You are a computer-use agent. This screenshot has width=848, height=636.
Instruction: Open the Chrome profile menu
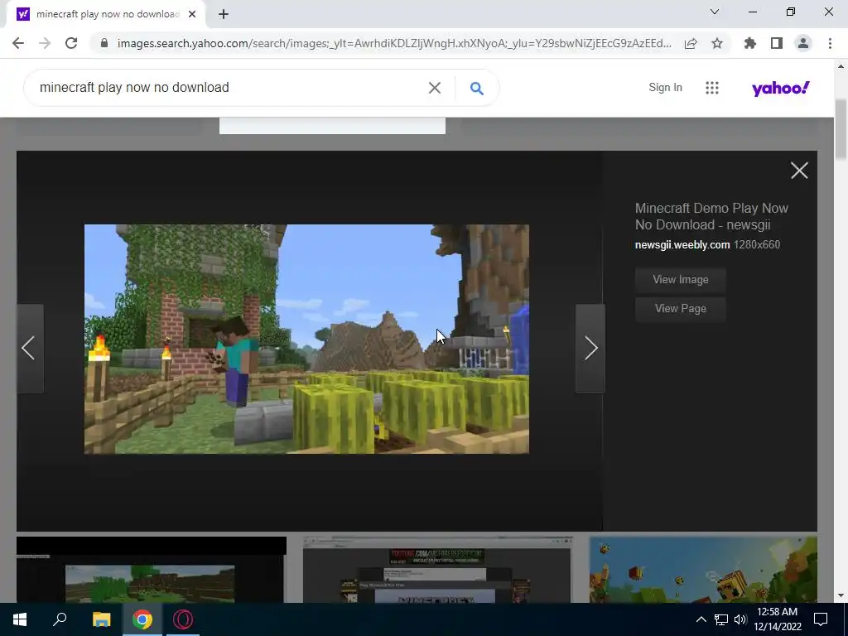(x=803, y=43)
